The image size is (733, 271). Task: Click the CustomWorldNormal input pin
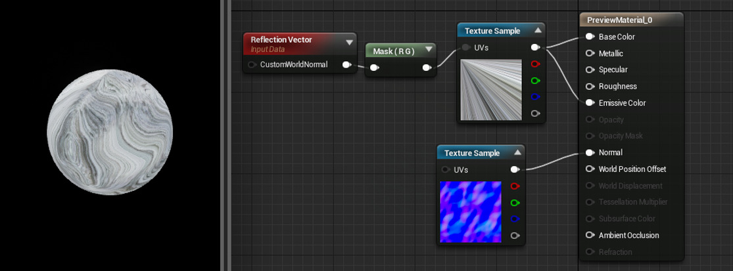252,64
